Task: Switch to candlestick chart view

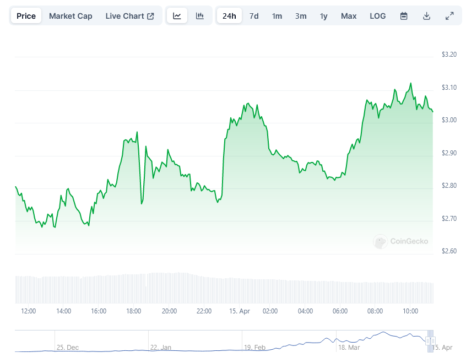Action: point(200,16)
